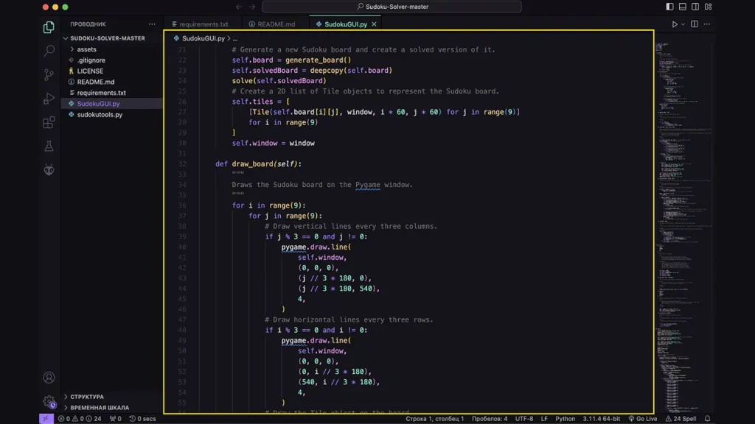Click the Accounts icon in activity bar
The height and width of the screenshot is (424, 755).
(x=49, y=378)
